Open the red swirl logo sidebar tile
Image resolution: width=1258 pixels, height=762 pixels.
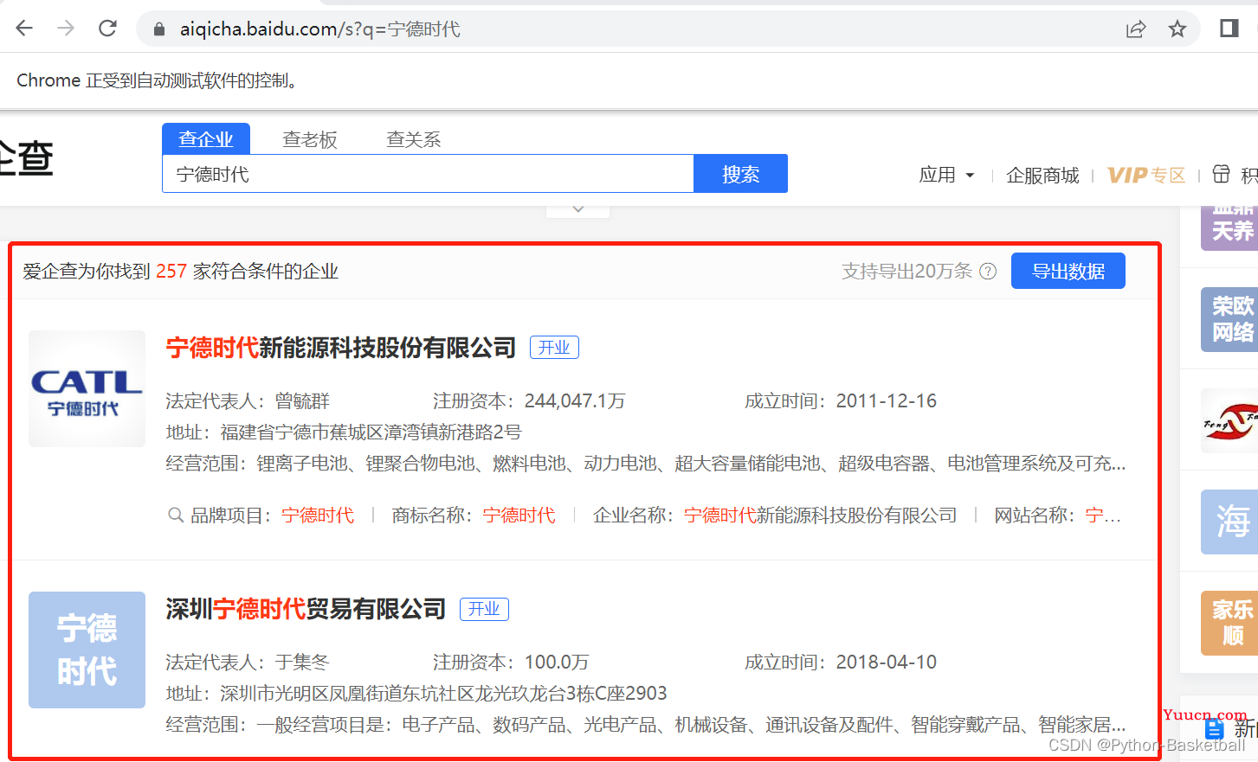(1229, 420)
